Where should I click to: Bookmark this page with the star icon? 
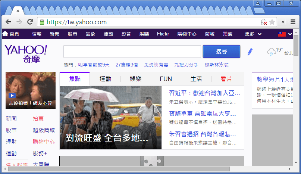tap(272, 22)
